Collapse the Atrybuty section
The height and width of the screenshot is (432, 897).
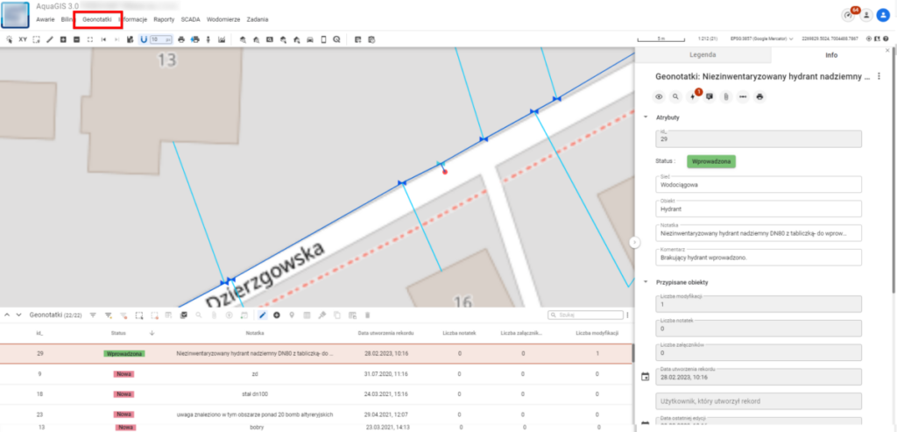(x=646, y=117)
